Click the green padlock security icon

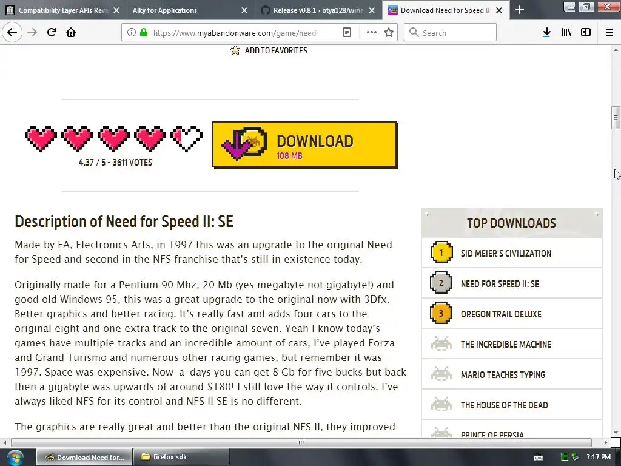[144, 33]
